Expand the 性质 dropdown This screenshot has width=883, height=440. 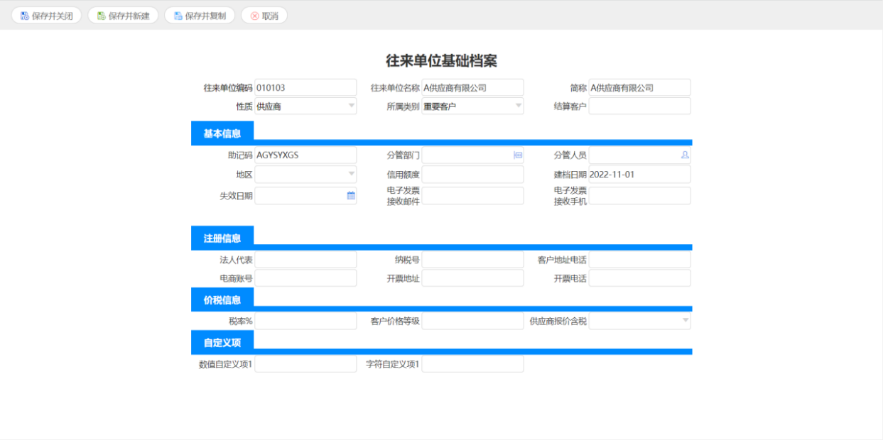point(352,106)
